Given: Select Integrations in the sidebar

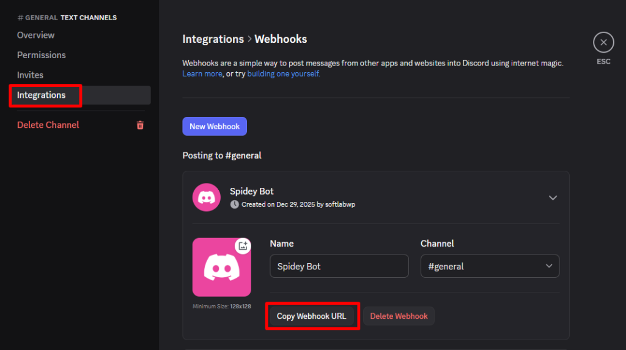Looking at the screenshot, I should pos(80,95).
